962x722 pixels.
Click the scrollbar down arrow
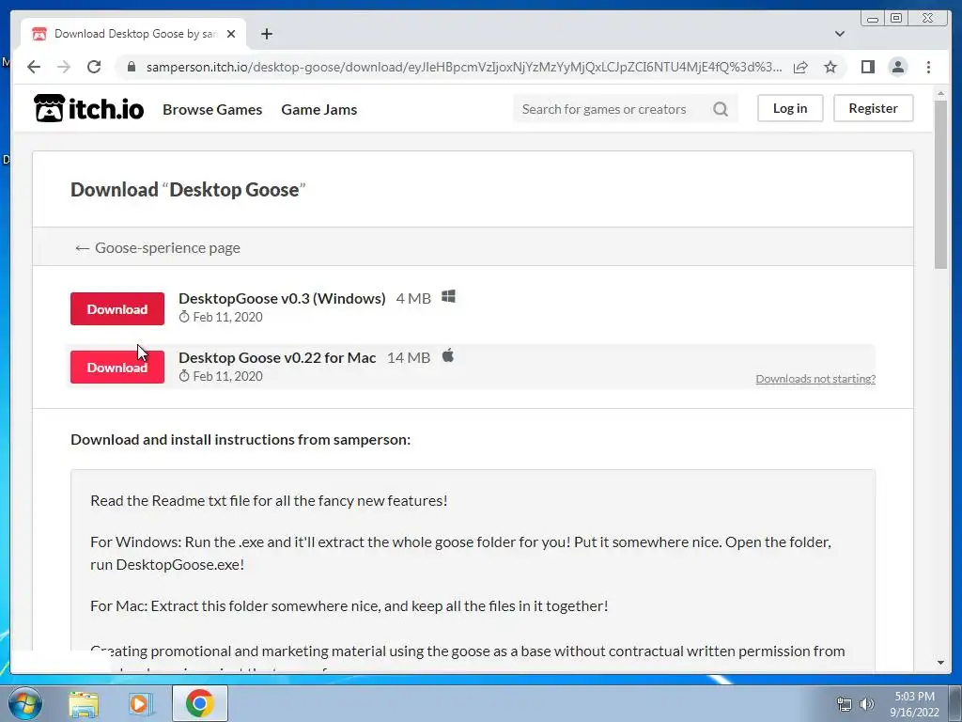pos(940,663)
